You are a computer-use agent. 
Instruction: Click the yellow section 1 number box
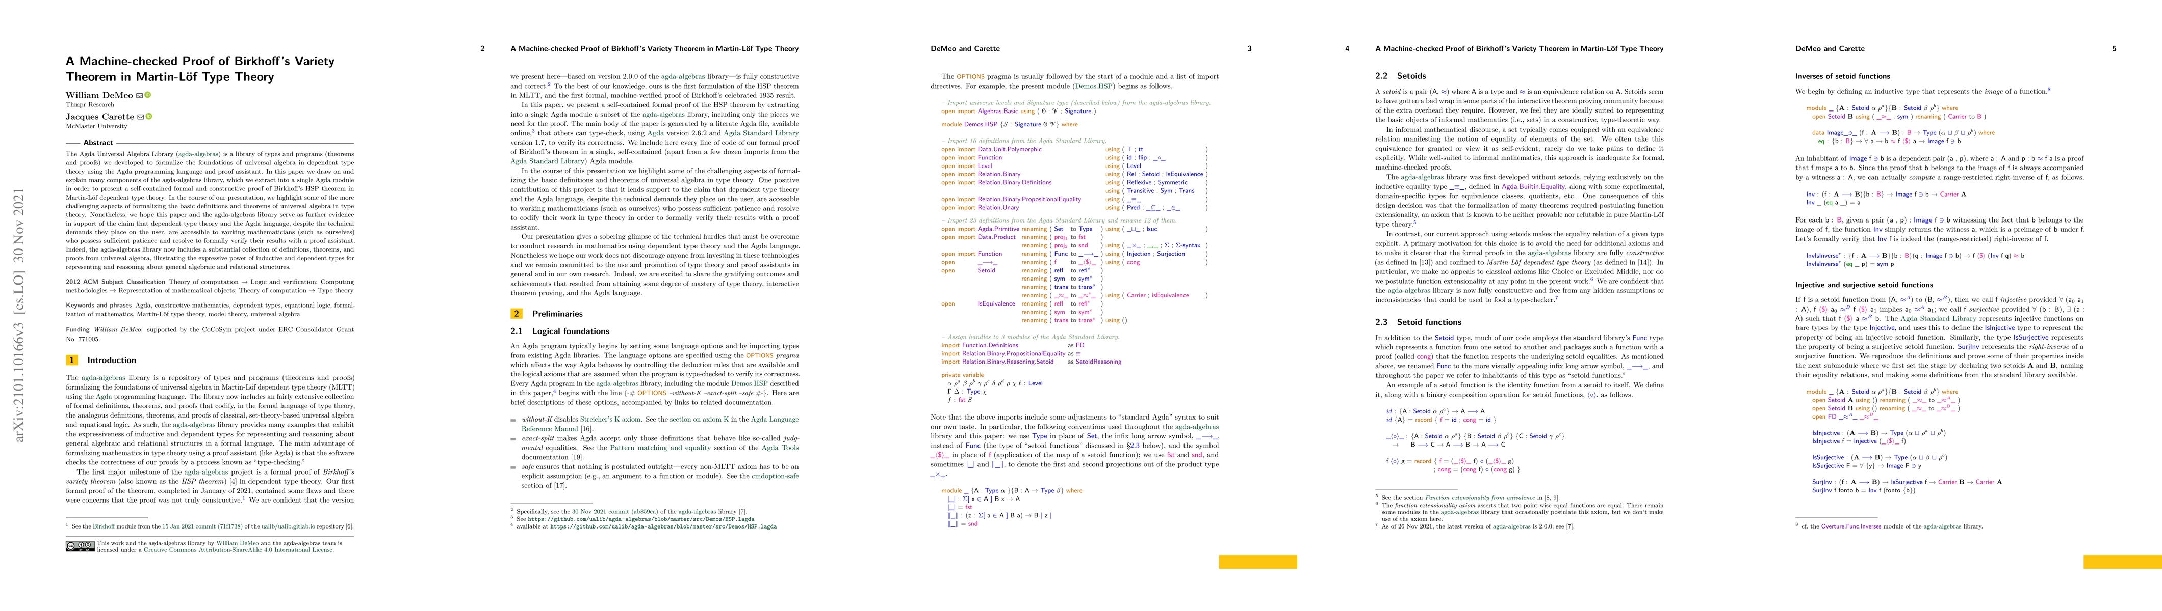tap(72, 360)
